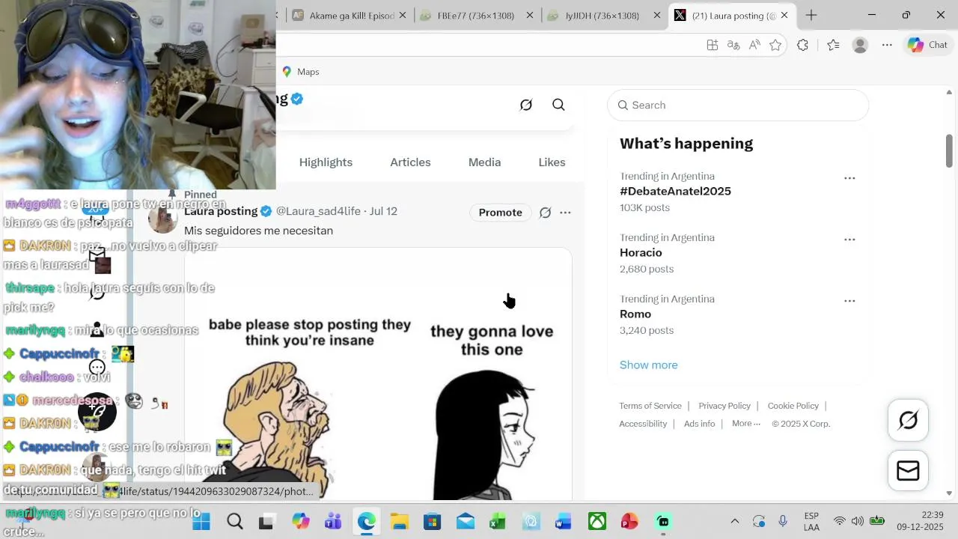Open the Favorites list icon
The height and width of the screenshot is (539, 958).
[x=833, y=45]
